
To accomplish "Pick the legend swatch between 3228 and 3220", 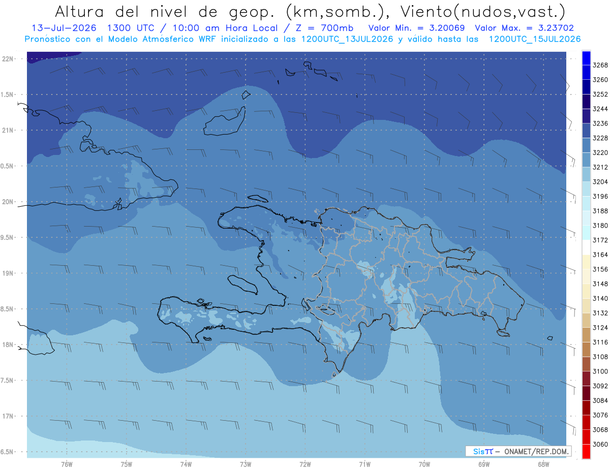I will 586,145.
